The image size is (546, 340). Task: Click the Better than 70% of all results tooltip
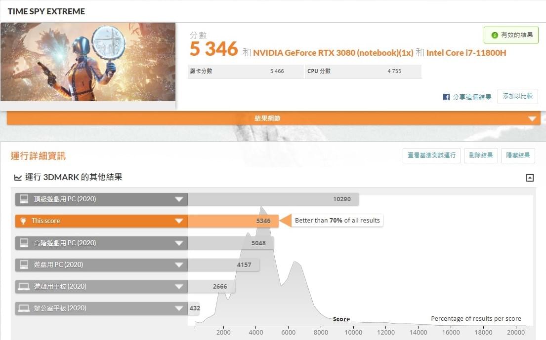[x=337, y=221]
